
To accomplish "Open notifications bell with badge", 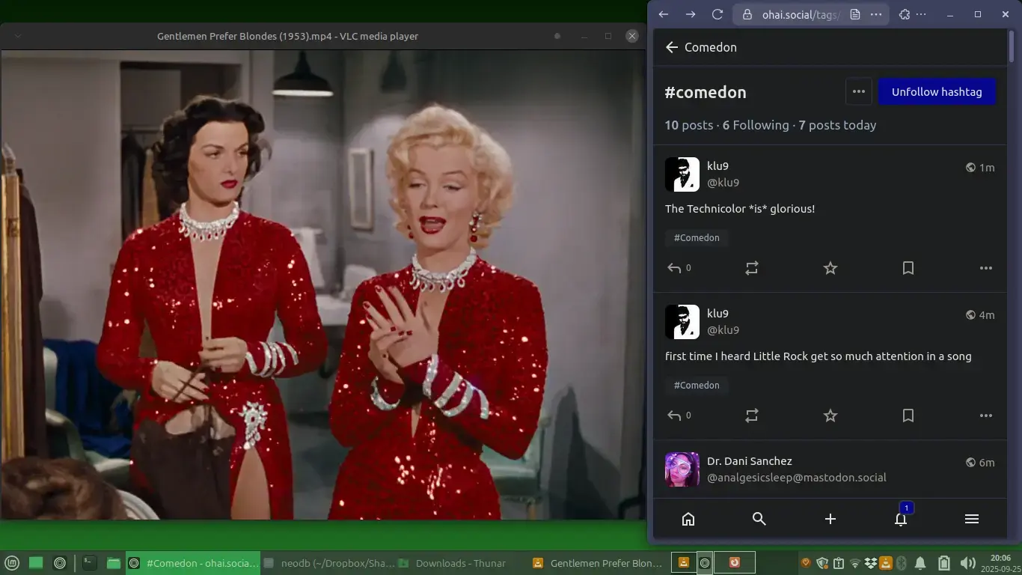I will (901, 520).
